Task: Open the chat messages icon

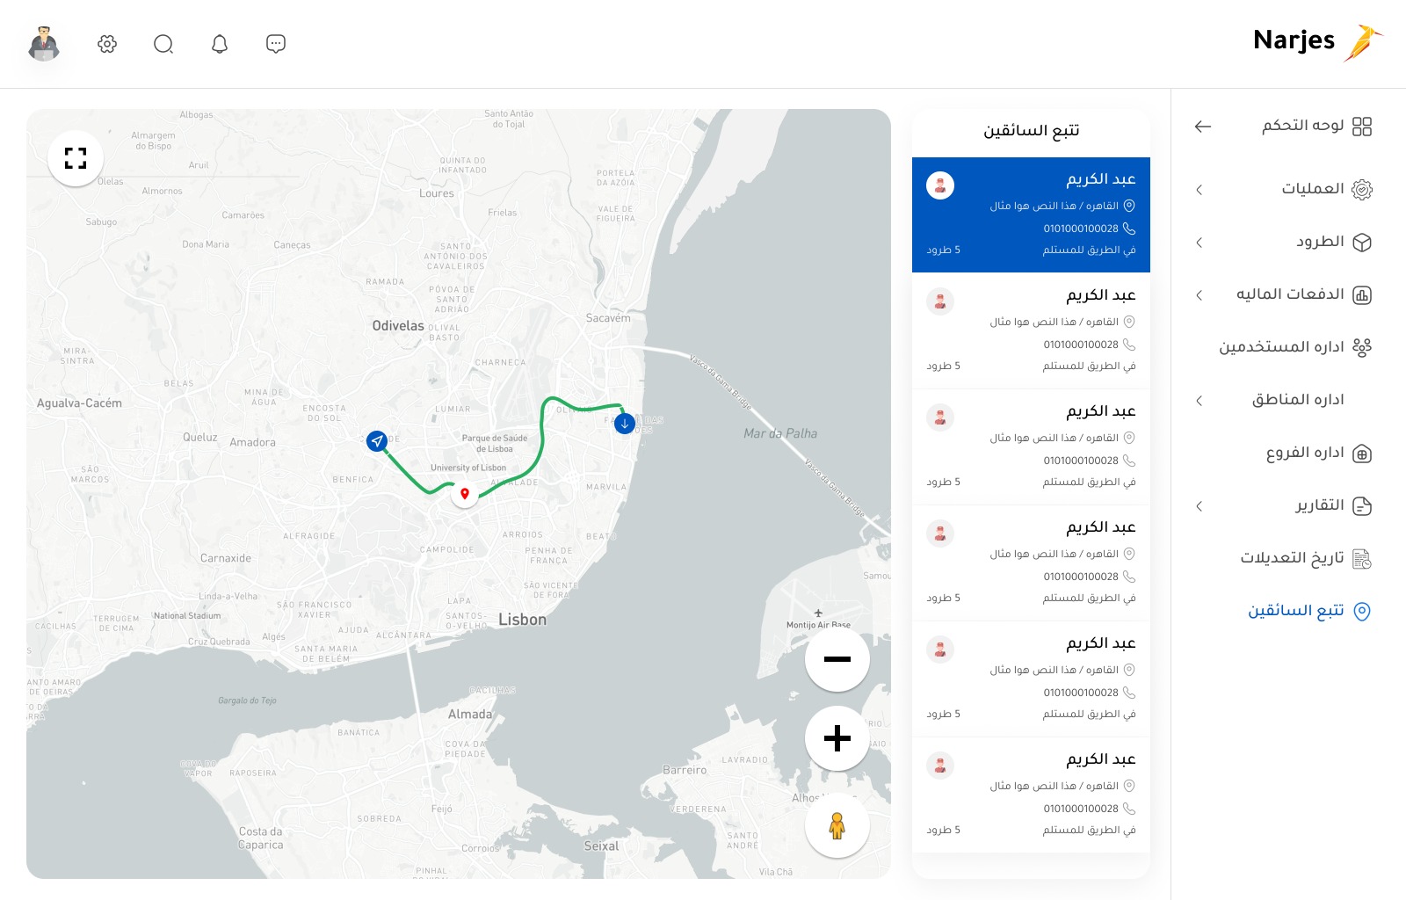Action: click(x=276, y=44)
